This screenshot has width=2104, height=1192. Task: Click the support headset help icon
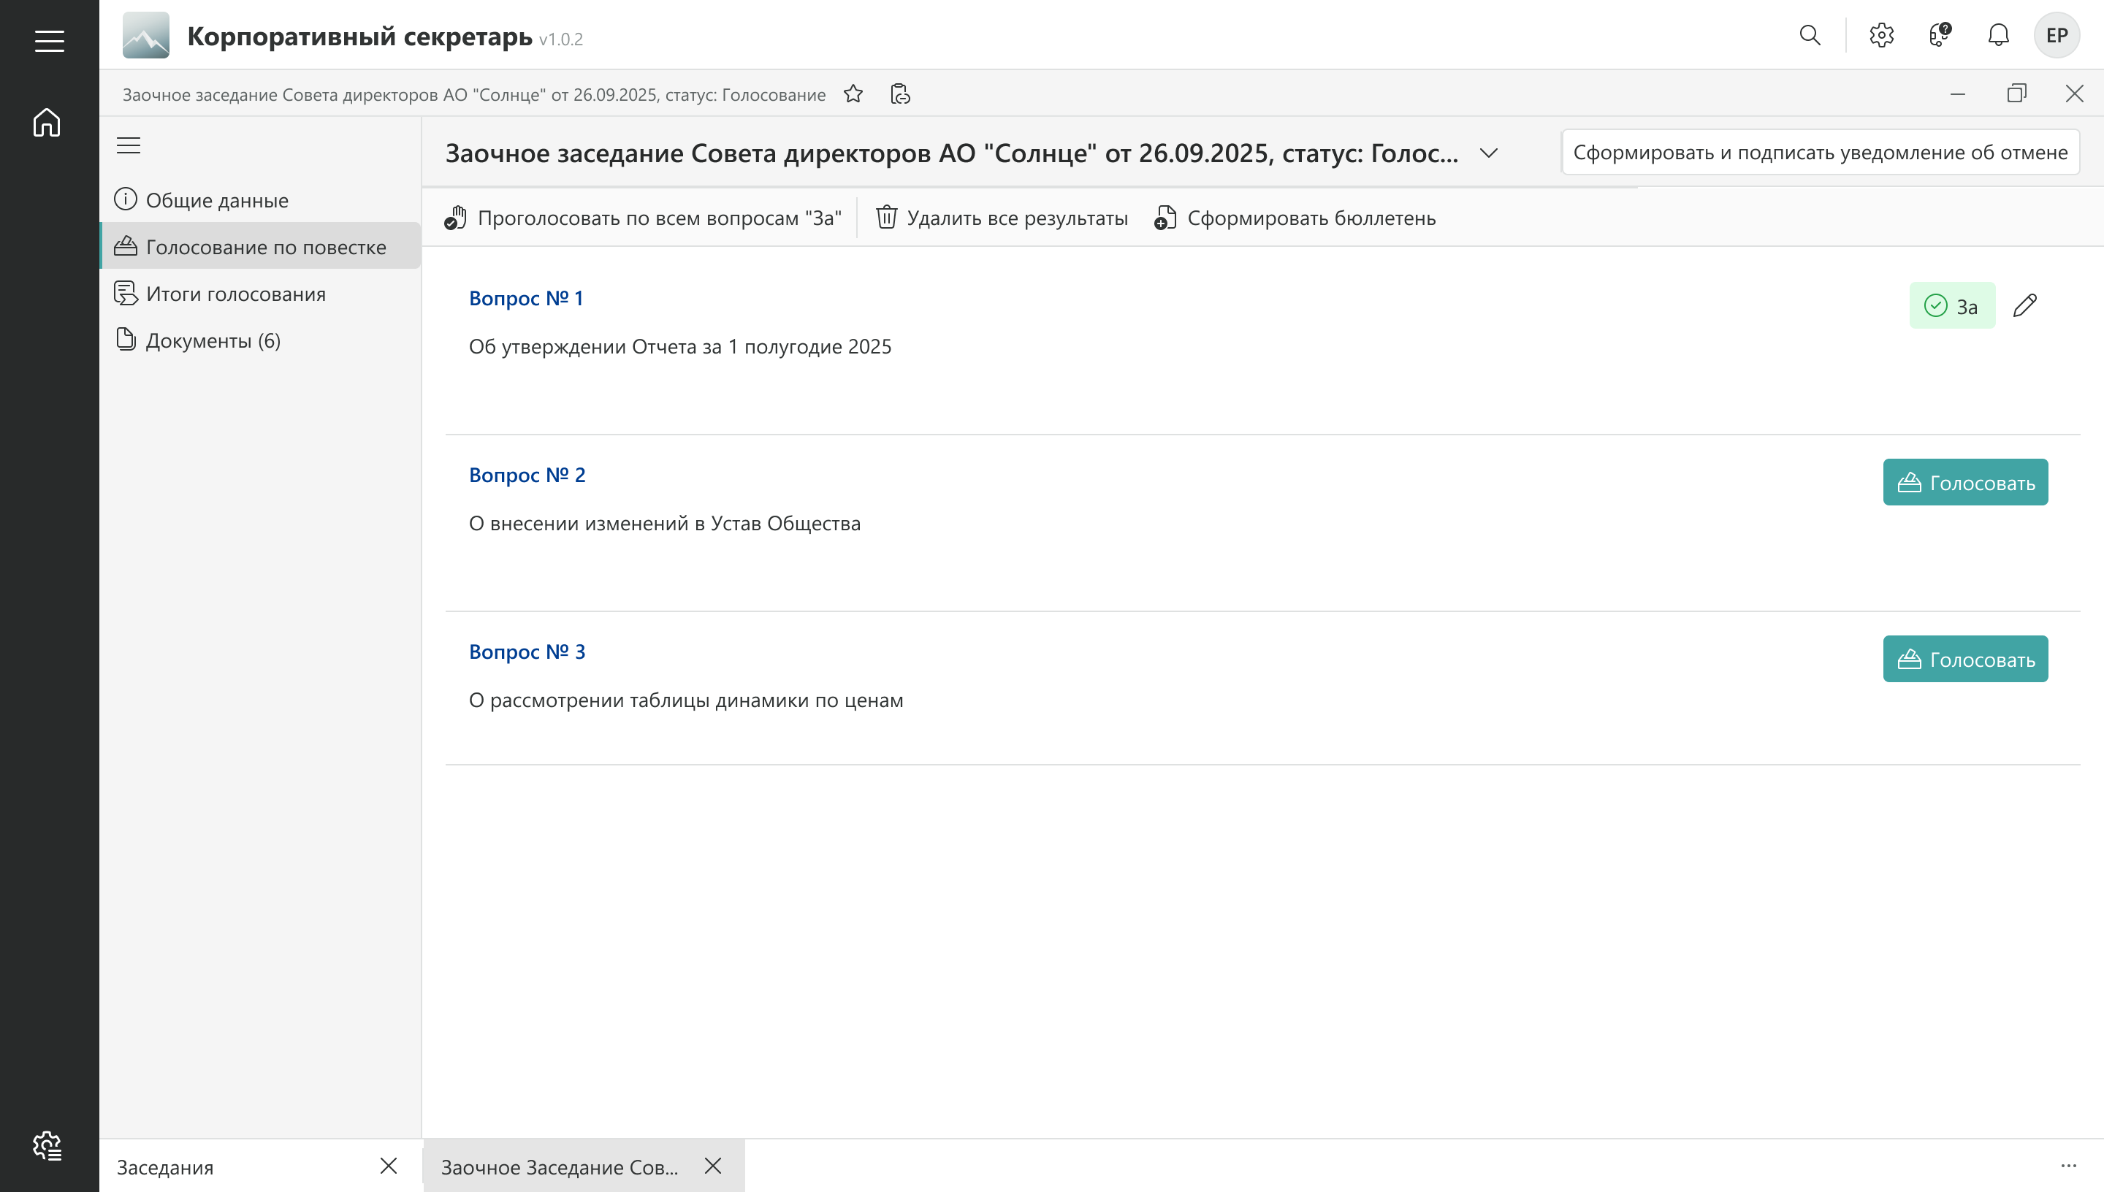(x=1940, y=35)
